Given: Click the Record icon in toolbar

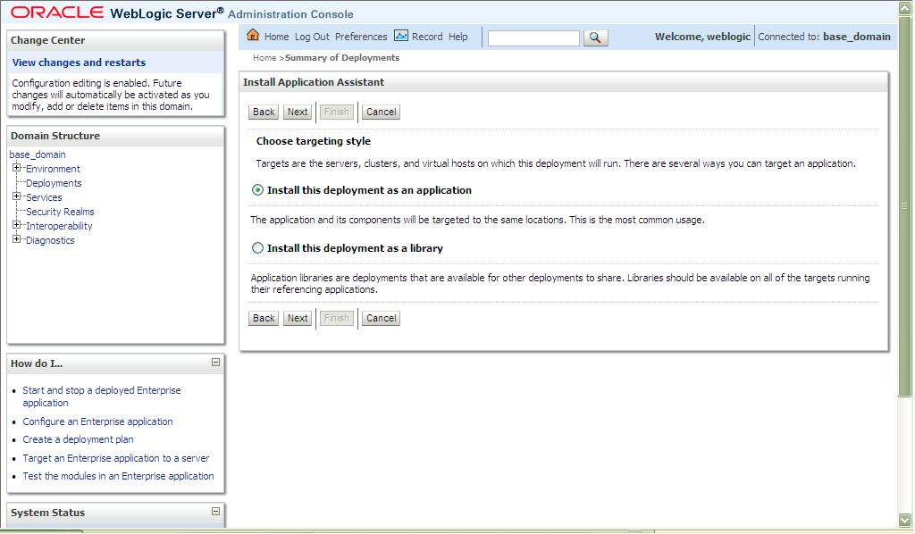Looking at the screenshot, I should (401, 36).
